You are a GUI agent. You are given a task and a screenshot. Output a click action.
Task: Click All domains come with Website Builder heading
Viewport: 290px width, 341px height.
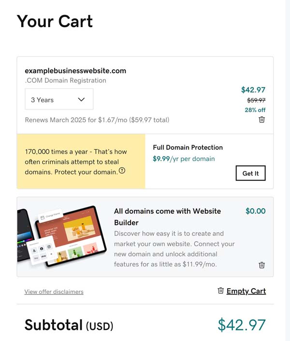(x=167, y=217)
